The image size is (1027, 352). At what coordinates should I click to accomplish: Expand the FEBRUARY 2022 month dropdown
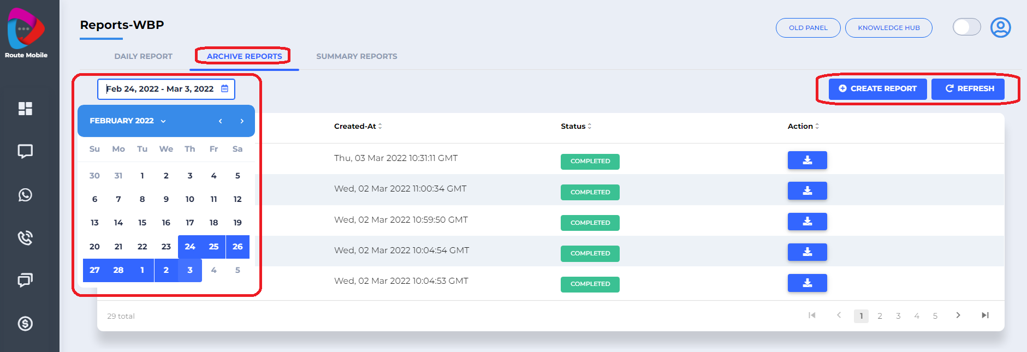coord(128,121)
